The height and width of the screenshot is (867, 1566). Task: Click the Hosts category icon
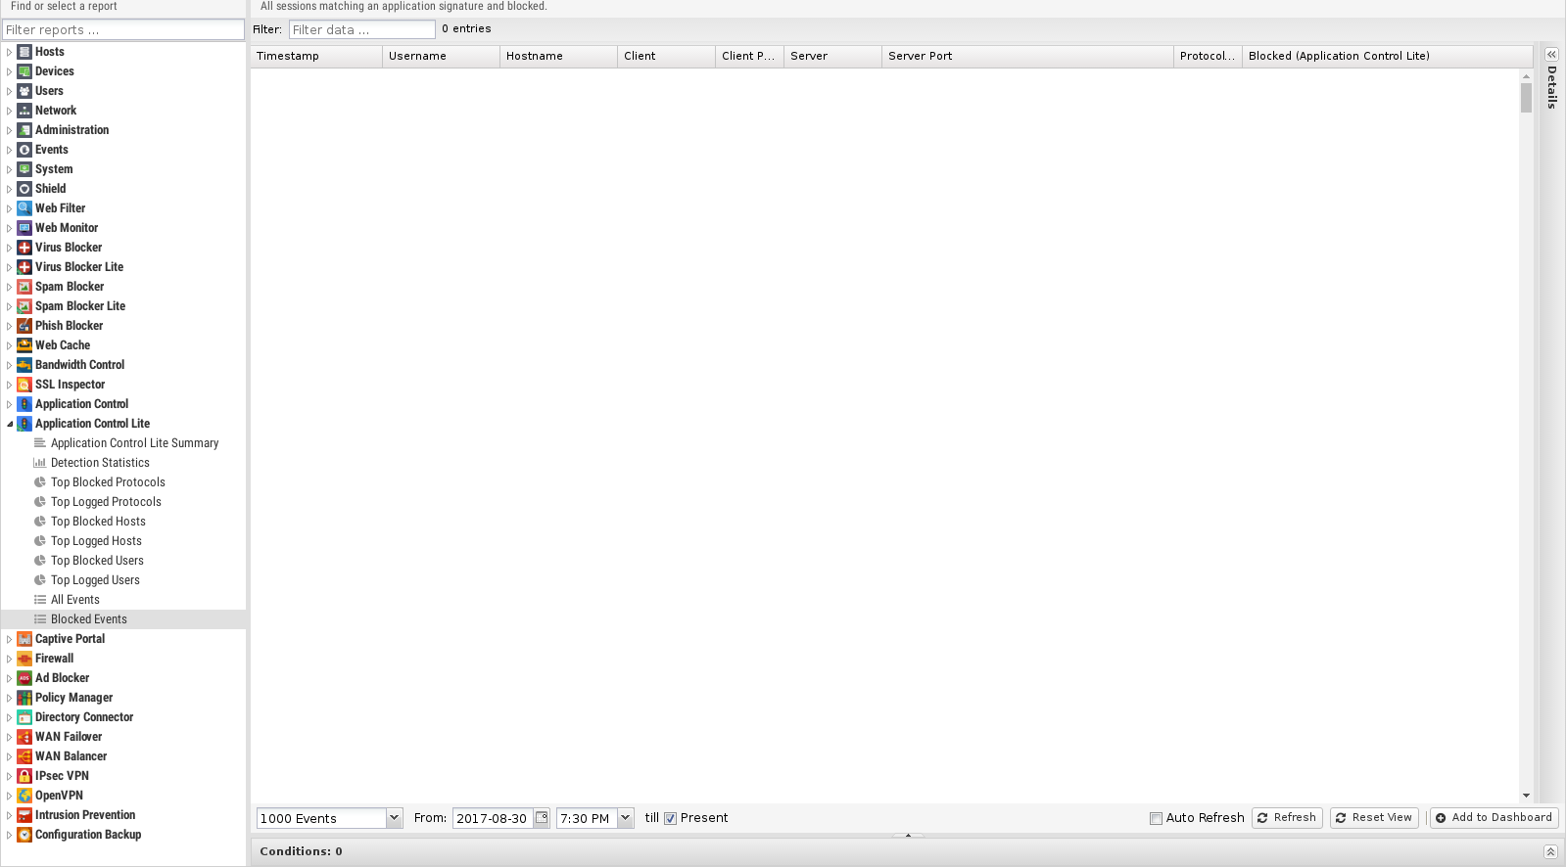[24, 52]
